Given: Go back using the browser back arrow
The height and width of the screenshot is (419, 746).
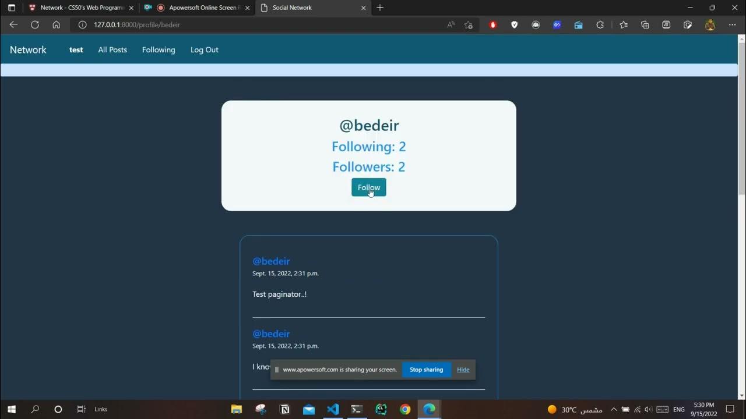Looking at the screenshot, I should coord(13,24).
